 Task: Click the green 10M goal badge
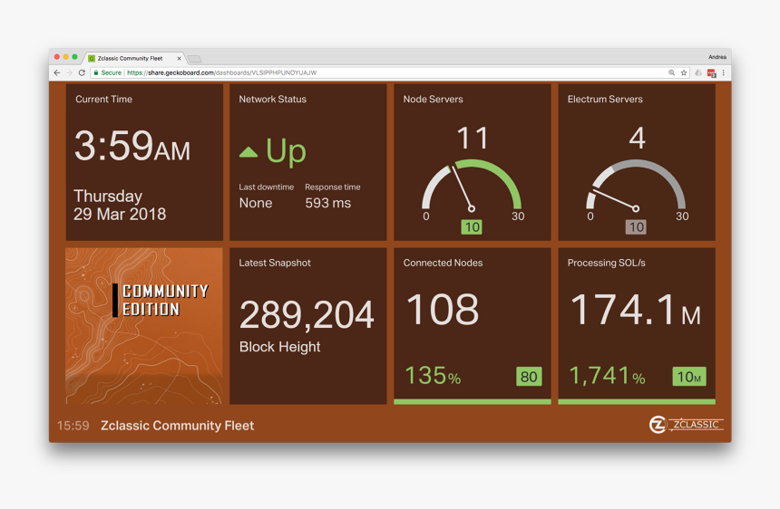[x=689, y=377]
